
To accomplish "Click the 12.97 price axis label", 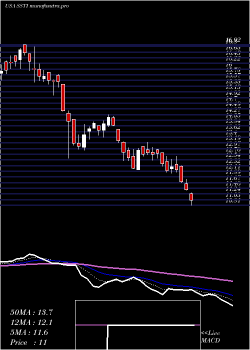I will 233,144.
